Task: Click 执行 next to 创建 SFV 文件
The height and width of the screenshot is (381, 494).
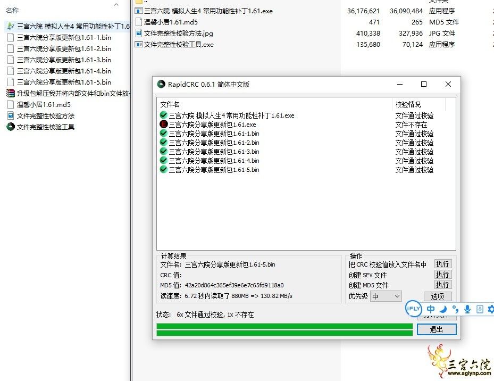Action: (442, 275)
